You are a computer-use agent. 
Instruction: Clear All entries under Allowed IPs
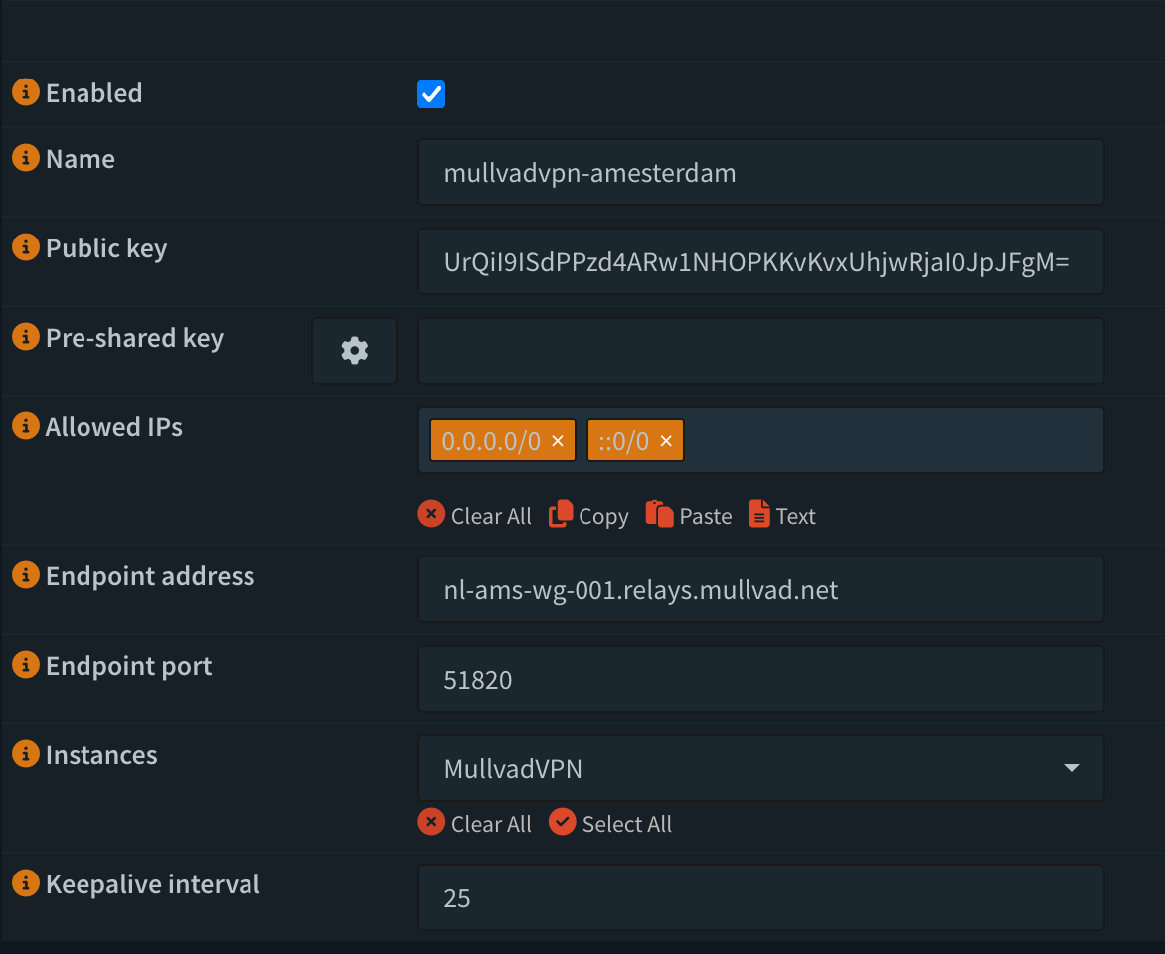click(475, 516)
